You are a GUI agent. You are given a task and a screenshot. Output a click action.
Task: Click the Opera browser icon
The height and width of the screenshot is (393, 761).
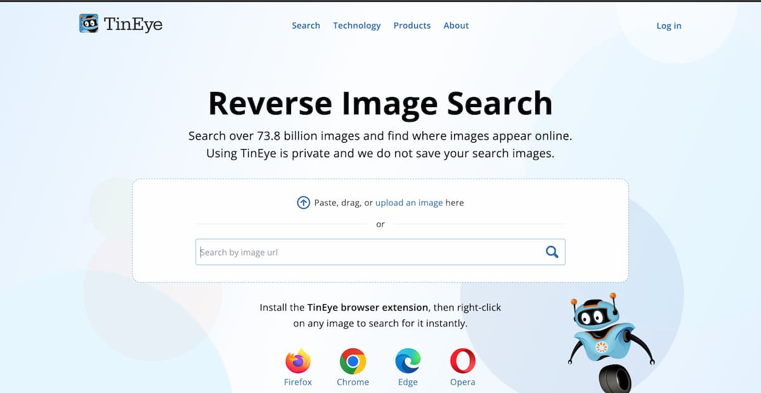coord(463,361)
